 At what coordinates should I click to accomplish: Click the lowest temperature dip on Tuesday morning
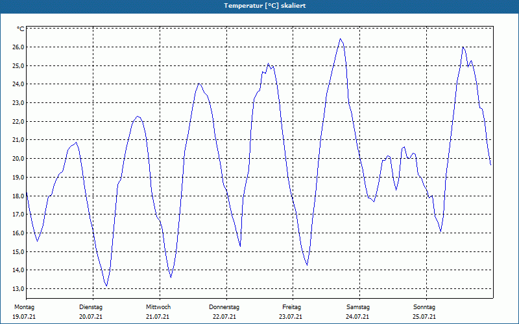[x=106, y=286]
